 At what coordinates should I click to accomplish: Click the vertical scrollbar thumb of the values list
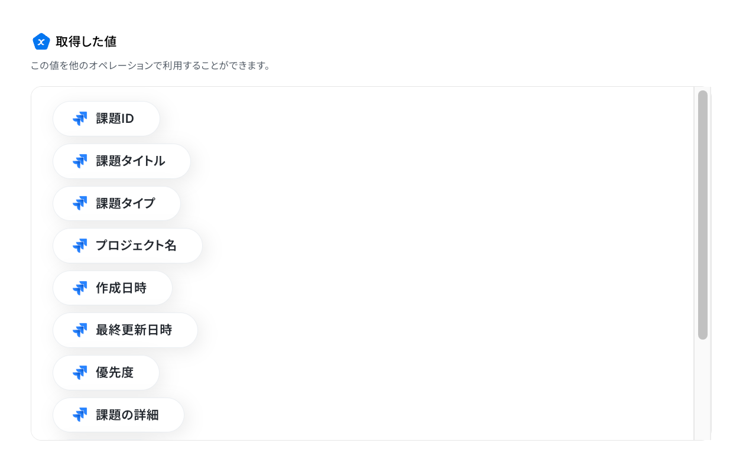coord(703,215)
